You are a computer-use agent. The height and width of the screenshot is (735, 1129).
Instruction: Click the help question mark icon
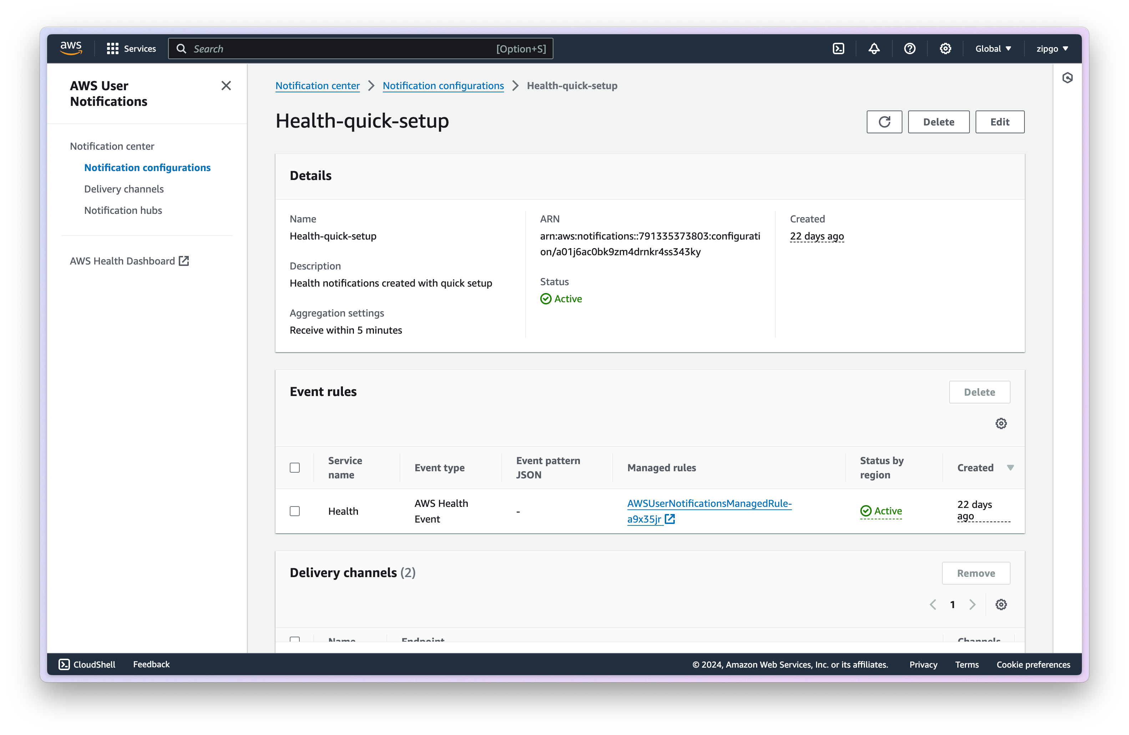click(909, 49)
